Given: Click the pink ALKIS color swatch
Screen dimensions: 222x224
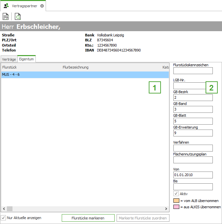Looking at the screenshot, I should [x=176, y=207].
